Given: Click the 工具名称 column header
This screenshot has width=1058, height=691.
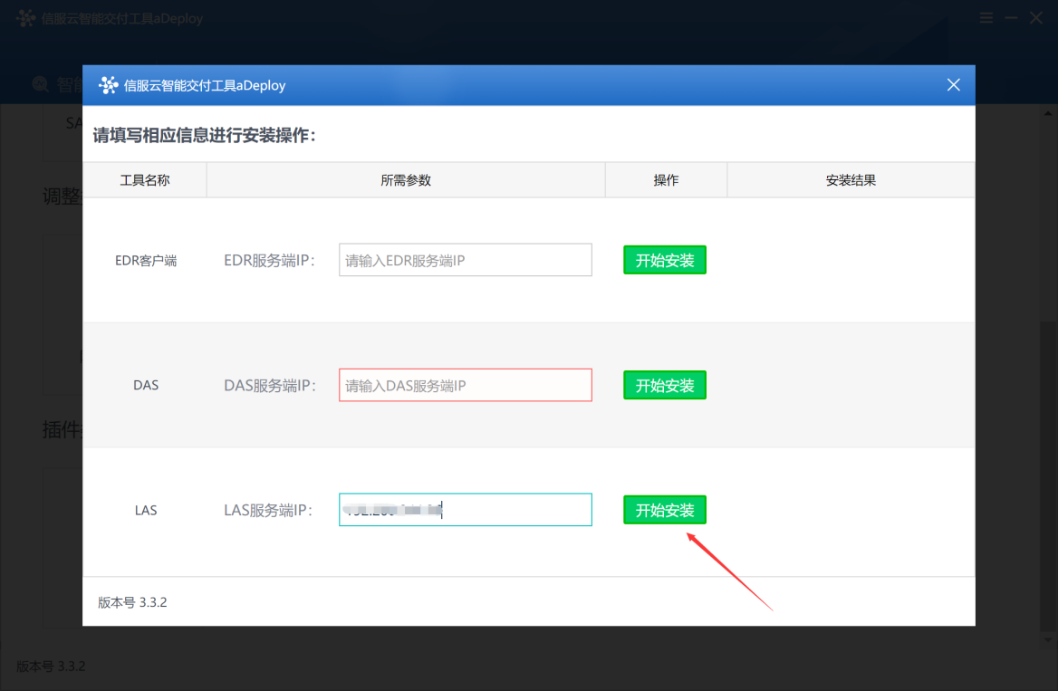Looking at the screenshot, I should pyautogui.click(x=144, y=180).
